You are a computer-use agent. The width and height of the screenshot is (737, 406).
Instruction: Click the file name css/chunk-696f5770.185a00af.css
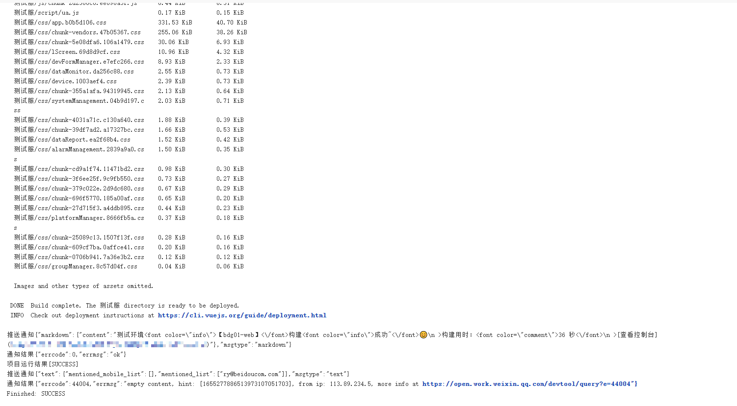coord(79,198)
